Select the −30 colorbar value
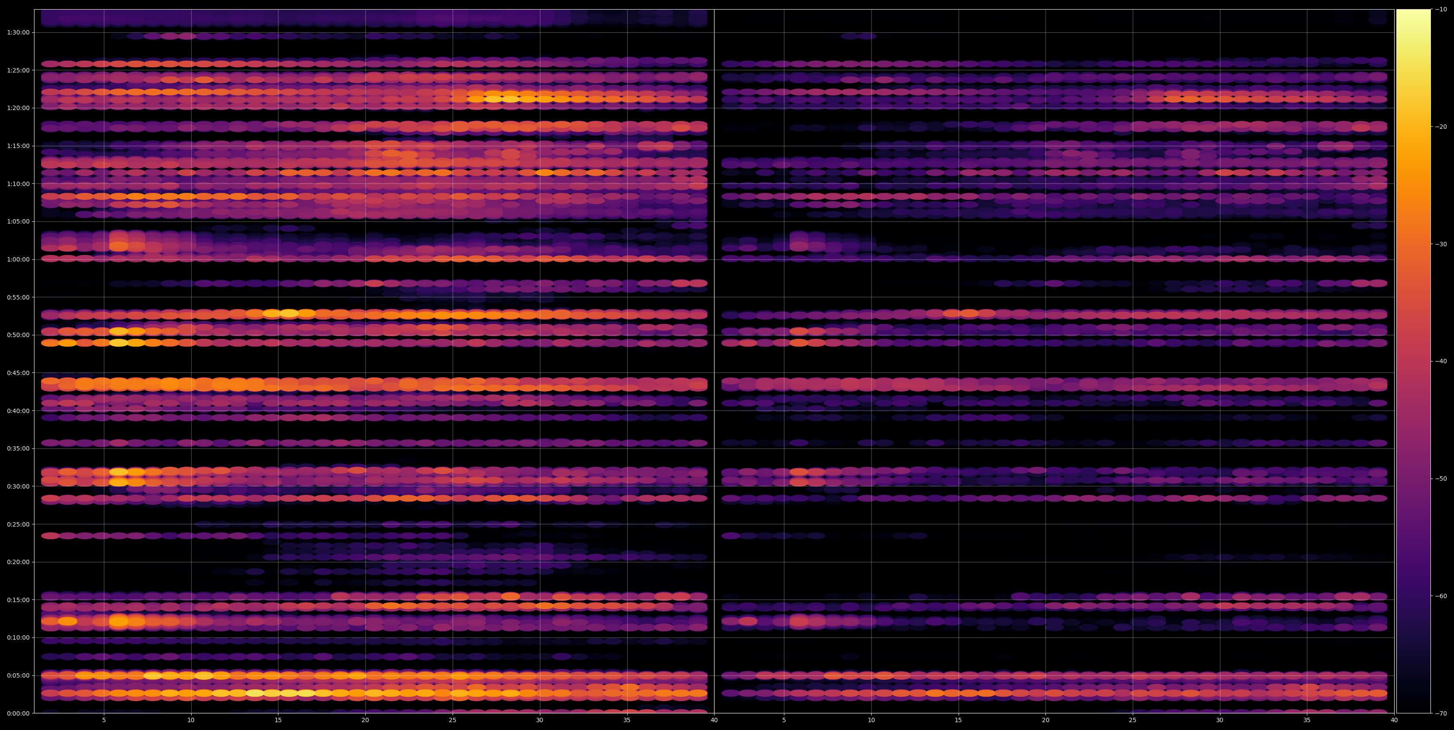The image size is (1454, 730). 1441,244
